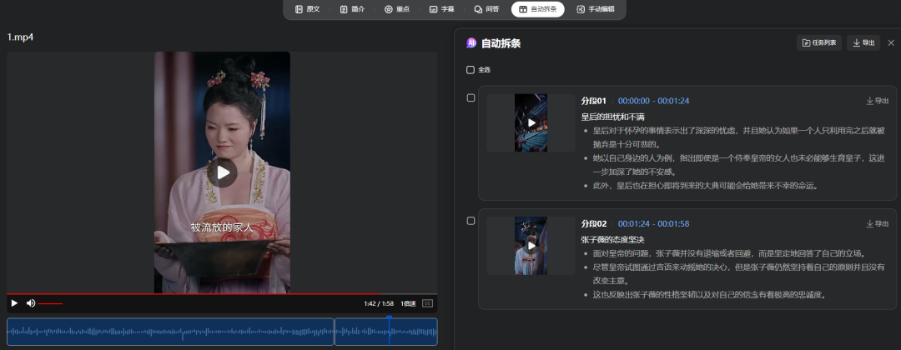Open the 原文 tab
The image size is (901, 350).
[x=307, y=9]
